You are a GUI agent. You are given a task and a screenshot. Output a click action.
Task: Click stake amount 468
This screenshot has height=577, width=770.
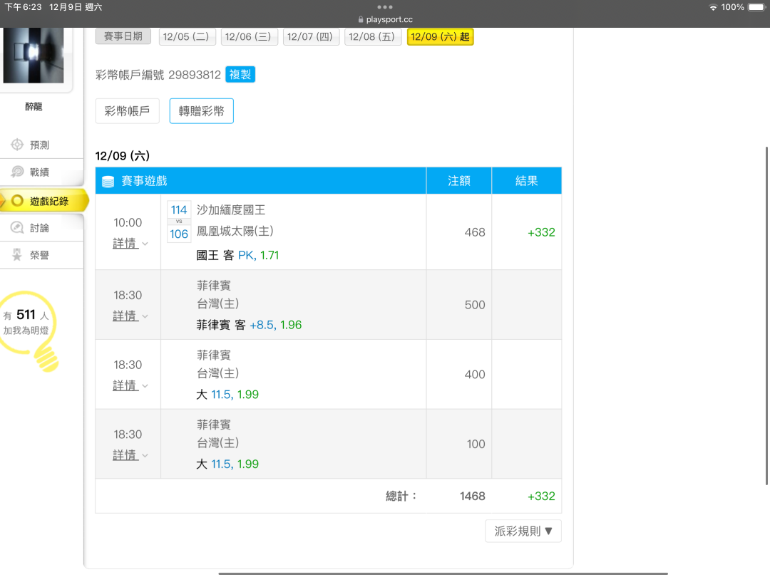(475, 232)
